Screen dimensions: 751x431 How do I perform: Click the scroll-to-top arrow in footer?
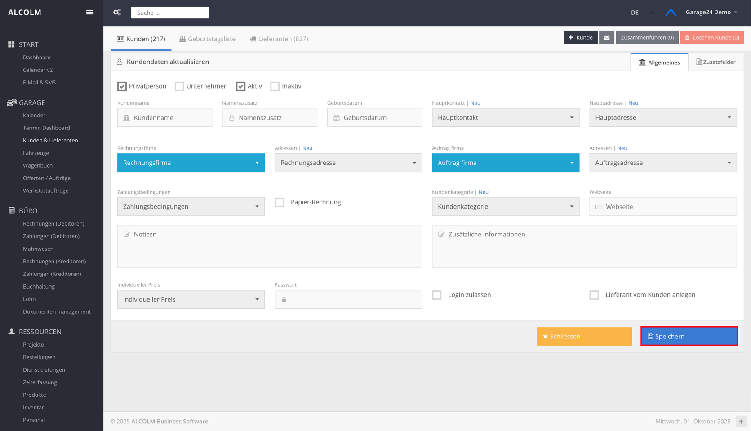point(741,421)
